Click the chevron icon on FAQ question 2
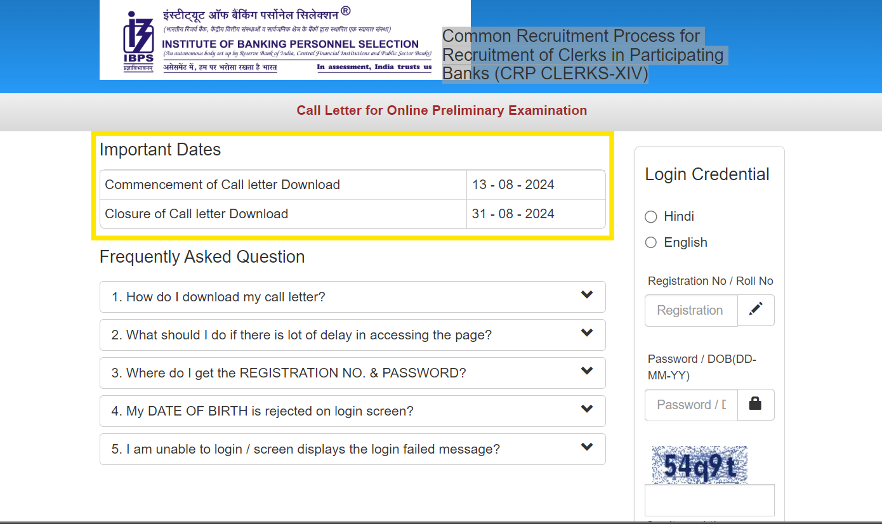Image resolution: width=882 pixels, height=524 pixels. pyautogui.click(x=587, y=333)
